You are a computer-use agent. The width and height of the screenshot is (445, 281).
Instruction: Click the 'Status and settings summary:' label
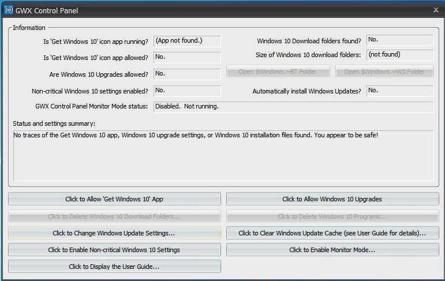click(54, 123)
